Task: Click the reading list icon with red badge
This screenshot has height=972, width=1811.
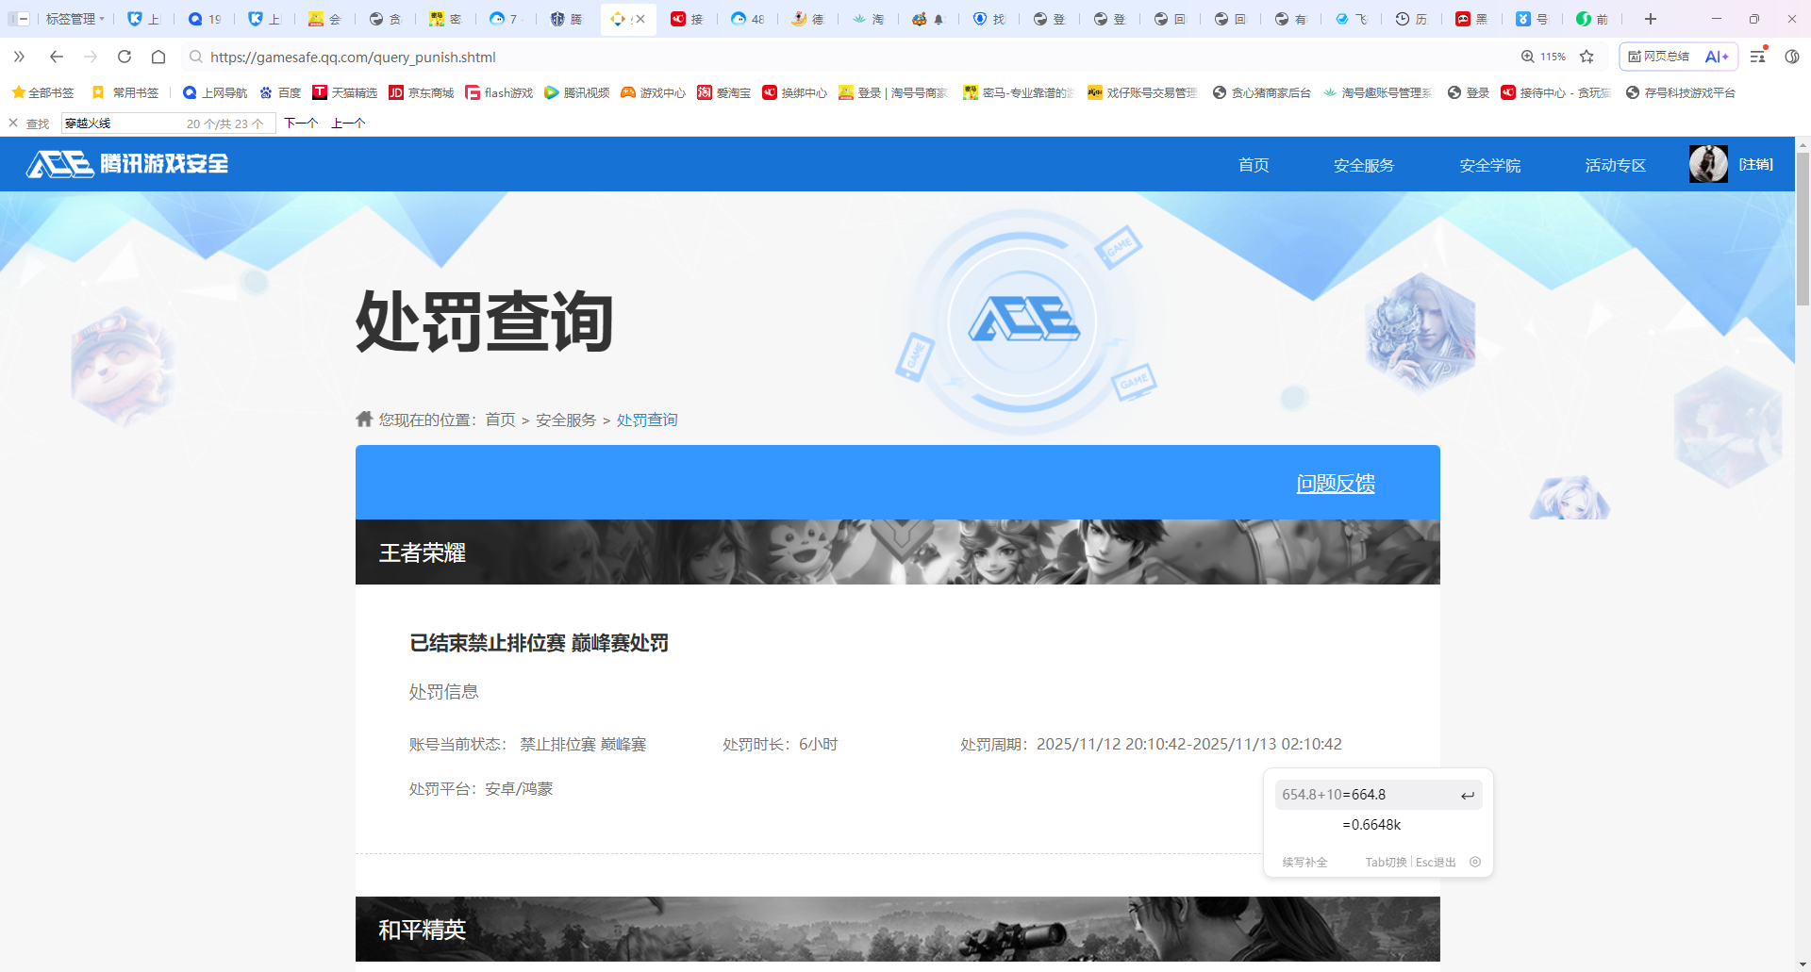Action: pyautogui.click(x=1755, y=57)
